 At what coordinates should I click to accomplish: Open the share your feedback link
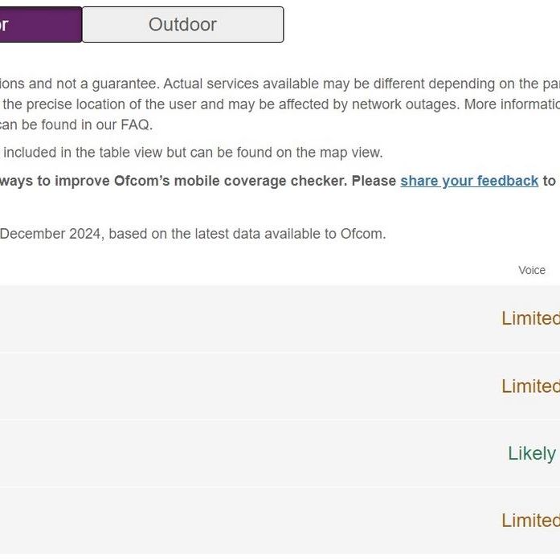click(469, 181)
